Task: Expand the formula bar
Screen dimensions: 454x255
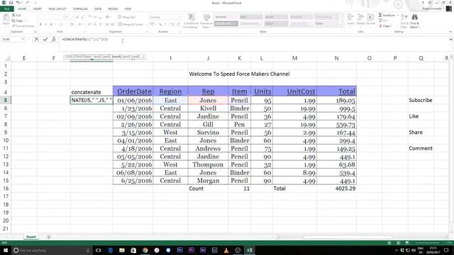Action: pyautogui.click(x=450, y=40)
